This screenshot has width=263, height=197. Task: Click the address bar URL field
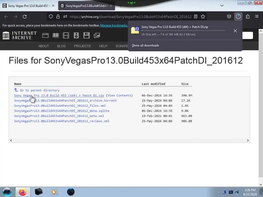point(130,17)
